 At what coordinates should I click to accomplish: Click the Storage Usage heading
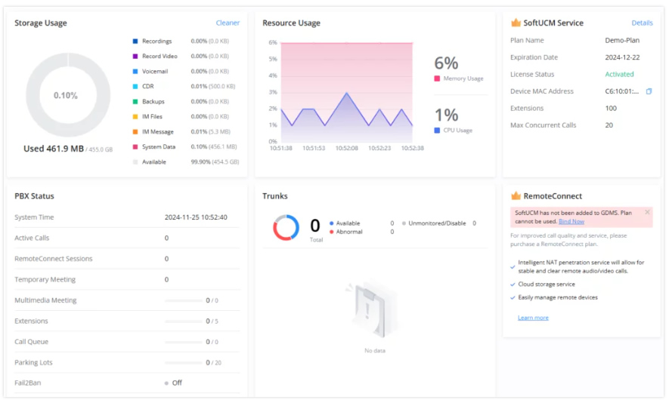[x=41, y=23]
